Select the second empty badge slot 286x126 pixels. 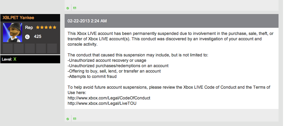tap(19, 48)
